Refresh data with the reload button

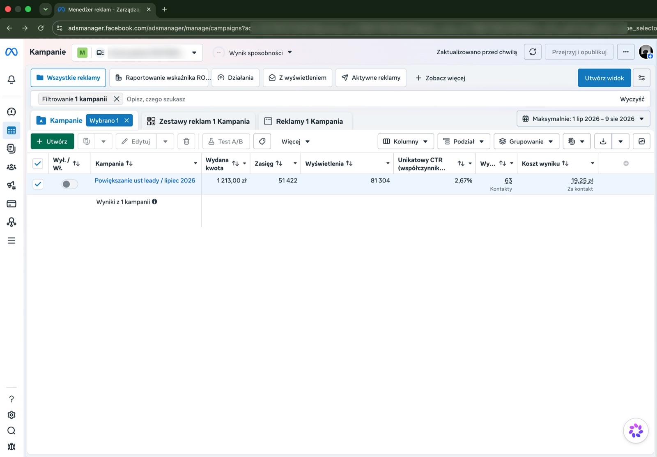click(533, 52)
